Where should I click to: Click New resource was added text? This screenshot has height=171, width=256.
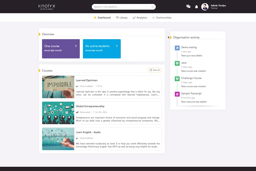[194, 102]
